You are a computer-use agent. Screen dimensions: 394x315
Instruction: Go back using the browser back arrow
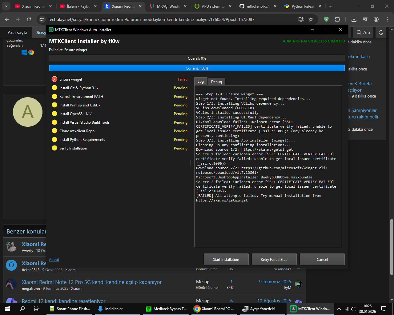[7, 19]
